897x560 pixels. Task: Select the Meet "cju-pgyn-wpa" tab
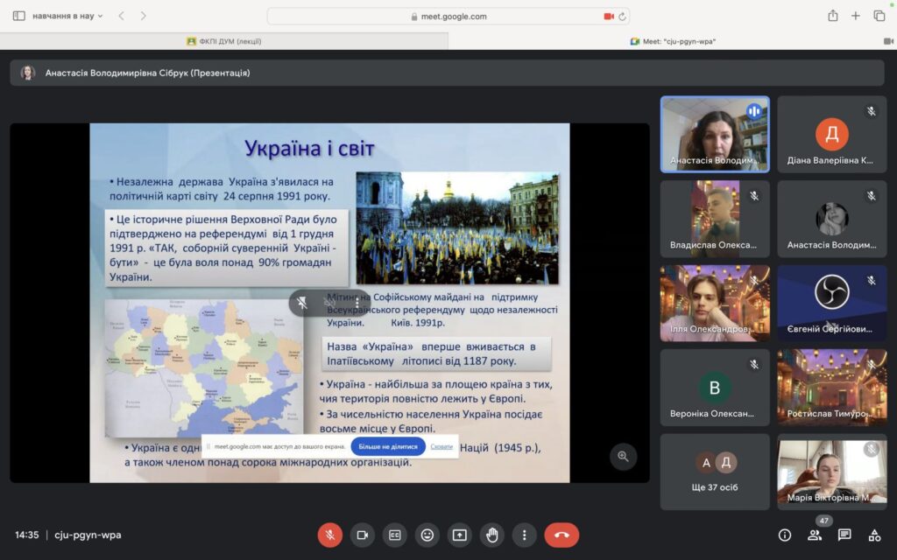673,41
